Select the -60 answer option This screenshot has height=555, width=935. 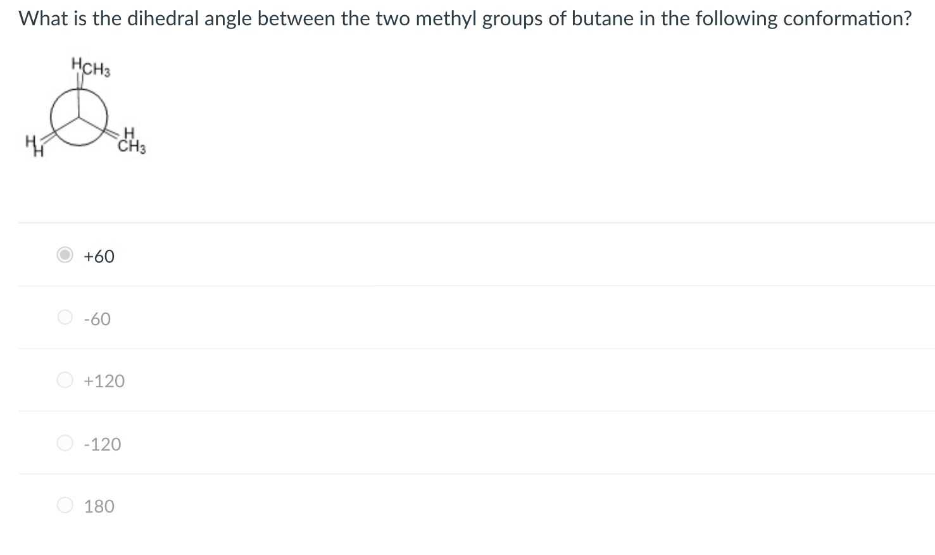click(64, 317)
